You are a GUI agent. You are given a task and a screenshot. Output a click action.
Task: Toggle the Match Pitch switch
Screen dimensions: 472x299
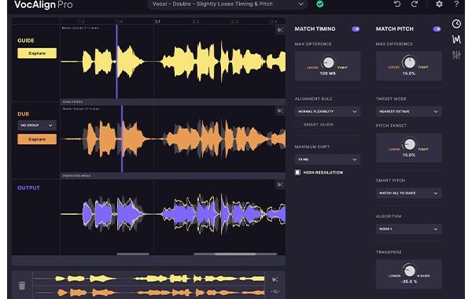tap(437, 29)
